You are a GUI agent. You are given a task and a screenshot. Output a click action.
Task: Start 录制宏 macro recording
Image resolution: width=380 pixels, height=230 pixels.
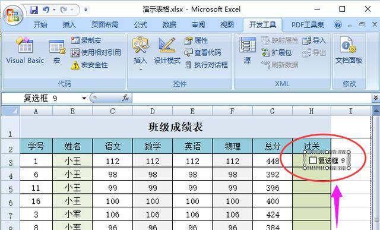pos(86,40)
